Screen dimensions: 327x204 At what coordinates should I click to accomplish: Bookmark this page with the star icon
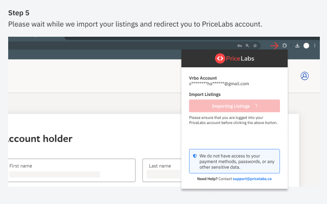(x=255, y=45)
